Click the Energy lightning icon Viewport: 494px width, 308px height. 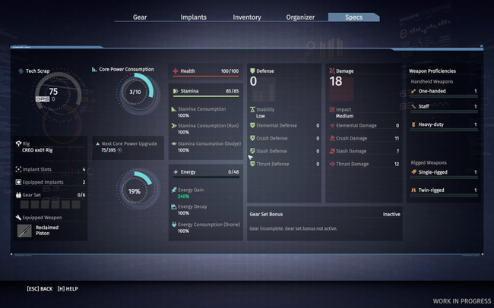pyautogui.click(x=174, y=172)
